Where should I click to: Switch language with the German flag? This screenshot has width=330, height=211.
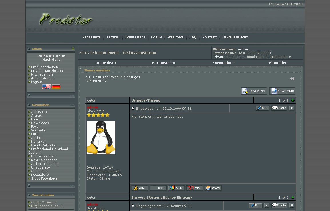(x=56, y=87)
